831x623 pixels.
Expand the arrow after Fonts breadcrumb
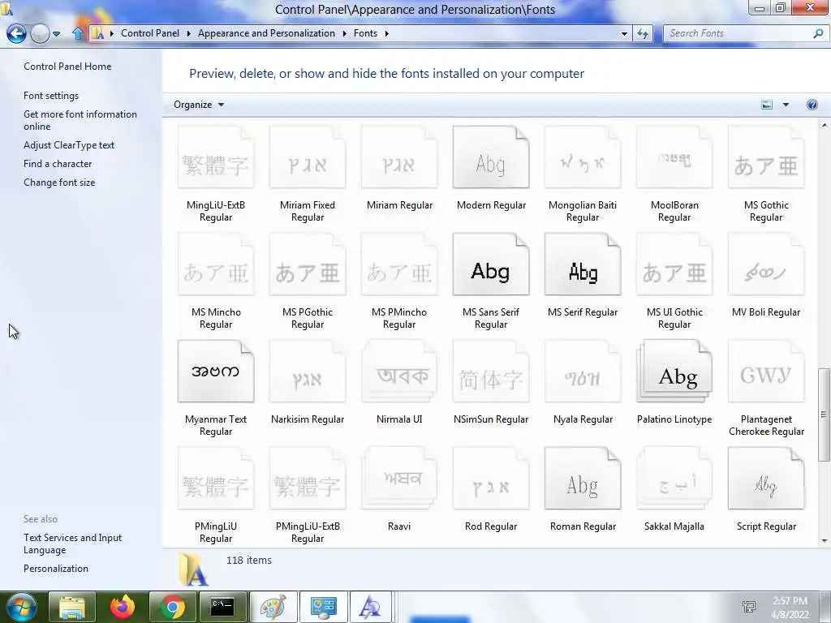pyautogui.click(x=387, y=33)
